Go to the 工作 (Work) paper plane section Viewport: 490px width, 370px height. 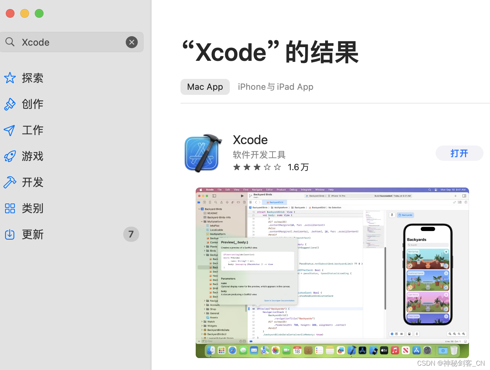[x=24, y=130]
